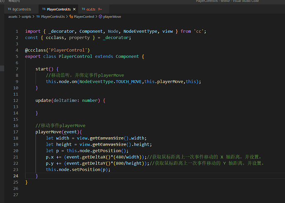Click the comment on line 16
The height and width of the screenshot is (203, 285).
60,126
